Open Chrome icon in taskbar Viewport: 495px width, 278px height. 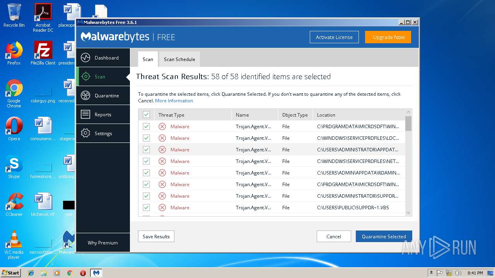[x=70, y=273]
